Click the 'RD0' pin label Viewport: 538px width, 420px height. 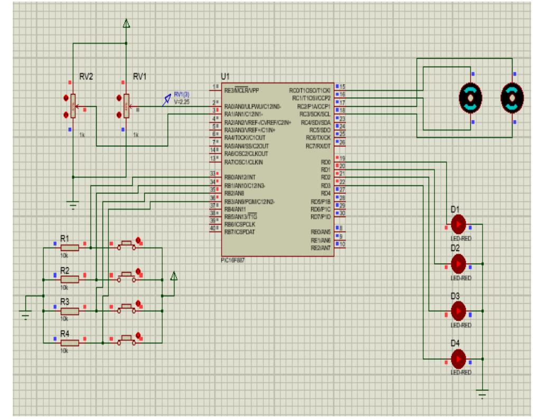[326, 162]
